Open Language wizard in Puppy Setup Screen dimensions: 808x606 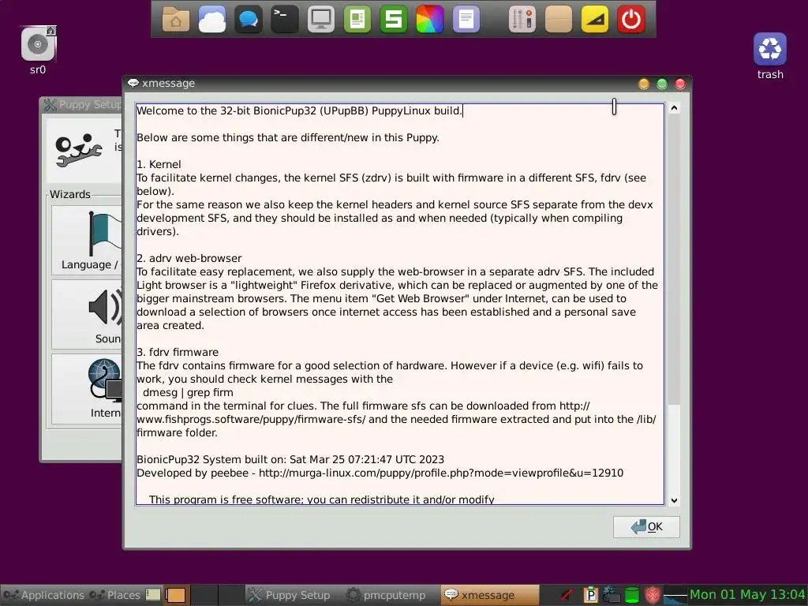coord(88,240)
